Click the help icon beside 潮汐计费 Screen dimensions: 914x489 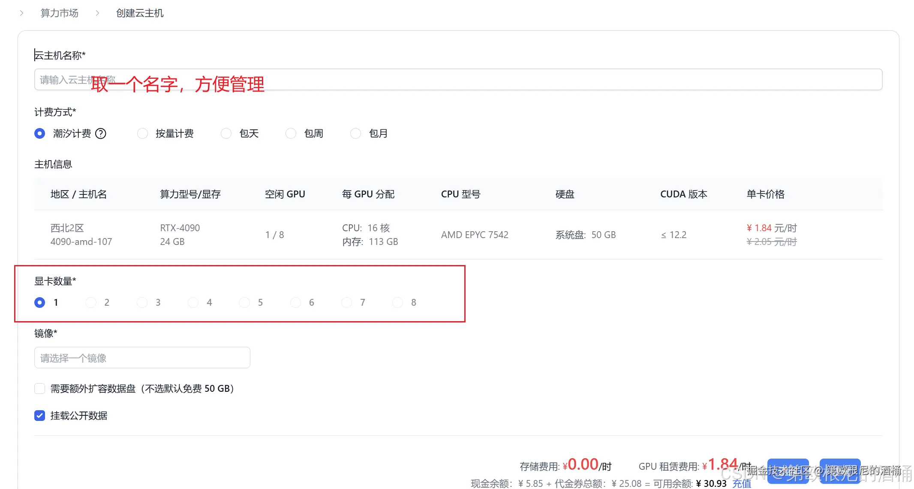101,134
